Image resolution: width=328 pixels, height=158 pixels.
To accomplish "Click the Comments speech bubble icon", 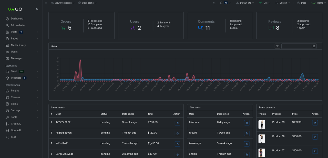I will click(201, 28).
